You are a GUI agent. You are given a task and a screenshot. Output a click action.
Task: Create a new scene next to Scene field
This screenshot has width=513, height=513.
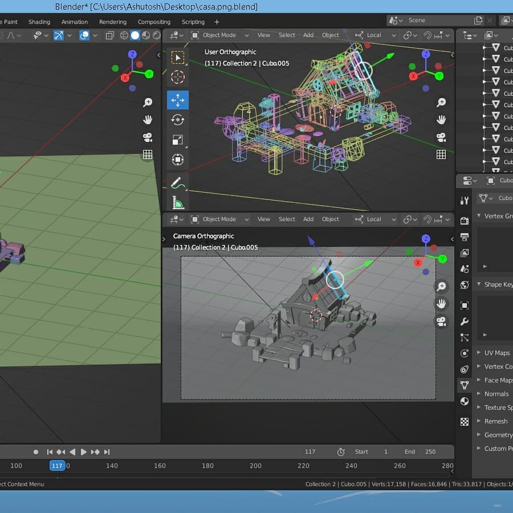tap(478, 21)
